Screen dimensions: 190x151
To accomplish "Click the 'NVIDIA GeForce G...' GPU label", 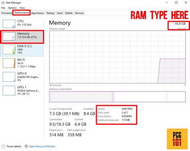I will [28, 91].
